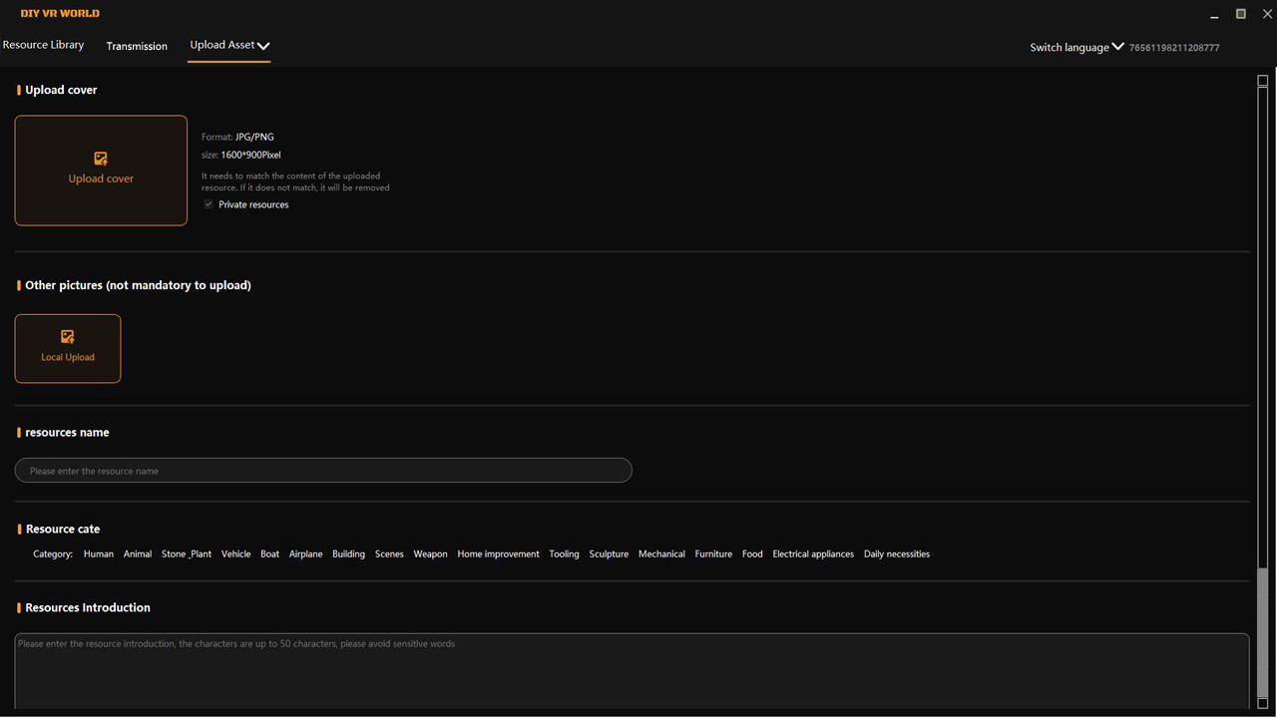Choose the Vehicle category
1277x718 pixels.
[x=235, y=553]
